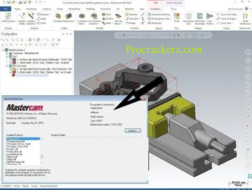The width and height of the screenshot is (252, 190).
Task: Open the Curve Slice dropdown arrow
Action: tap(232, 23)
